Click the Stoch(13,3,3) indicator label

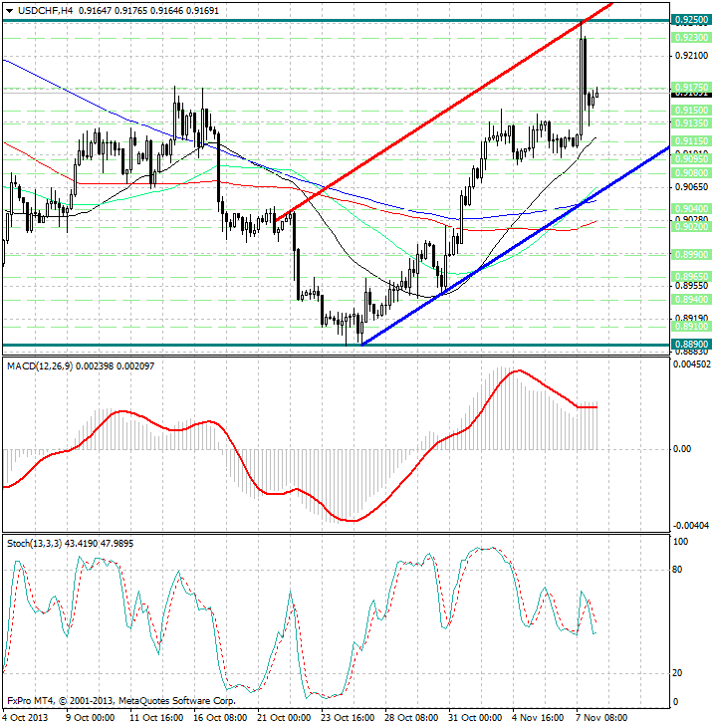[35, 544]
